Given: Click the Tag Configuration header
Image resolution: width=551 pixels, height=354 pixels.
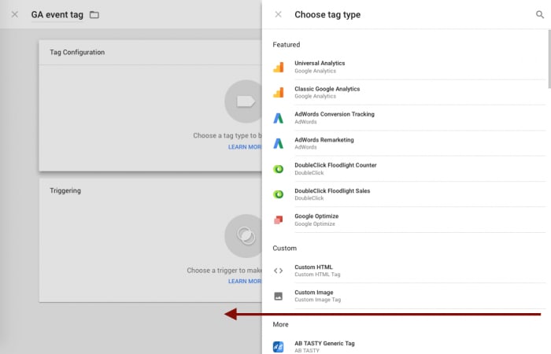Looking at the screenshot, I should (77, 53).
